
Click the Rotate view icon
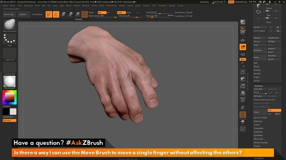click(243, 93)
